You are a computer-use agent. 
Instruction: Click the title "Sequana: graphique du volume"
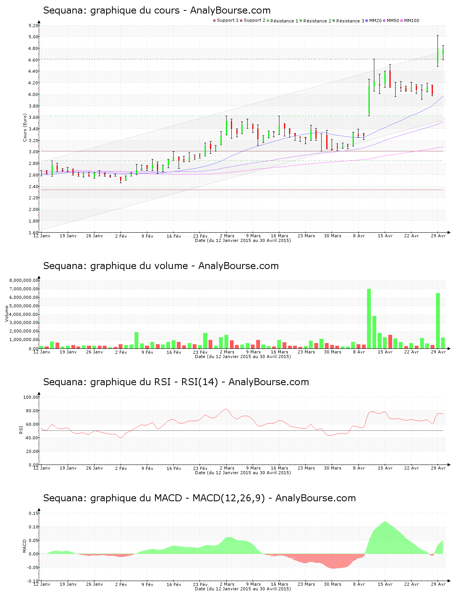(x=115, y=266)
